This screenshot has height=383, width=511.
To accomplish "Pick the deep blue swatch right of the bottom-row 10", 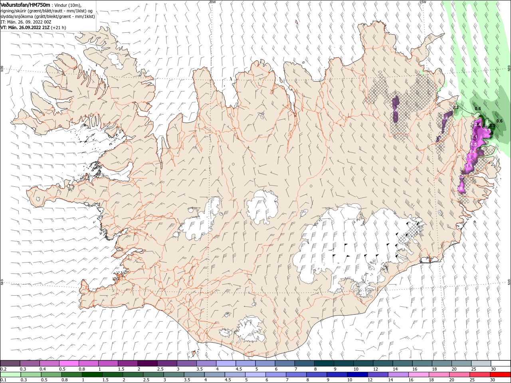I will [x=357, y=375].
